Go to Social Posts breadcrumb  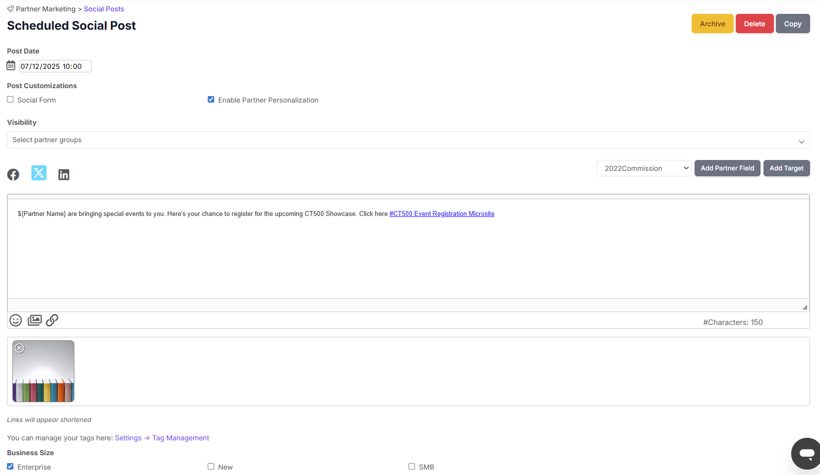pyautogui.click(x=104, y=9)
